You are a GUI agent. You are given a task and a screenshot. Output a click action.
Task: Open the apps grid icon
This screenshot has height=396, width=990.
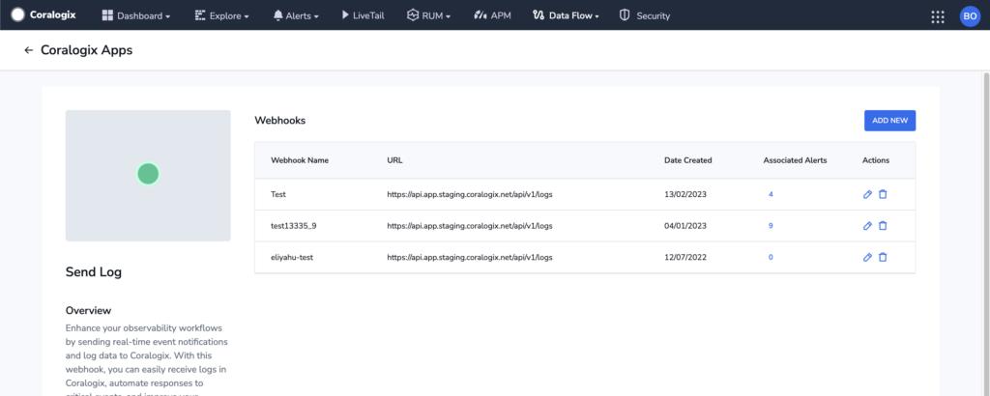938,16
